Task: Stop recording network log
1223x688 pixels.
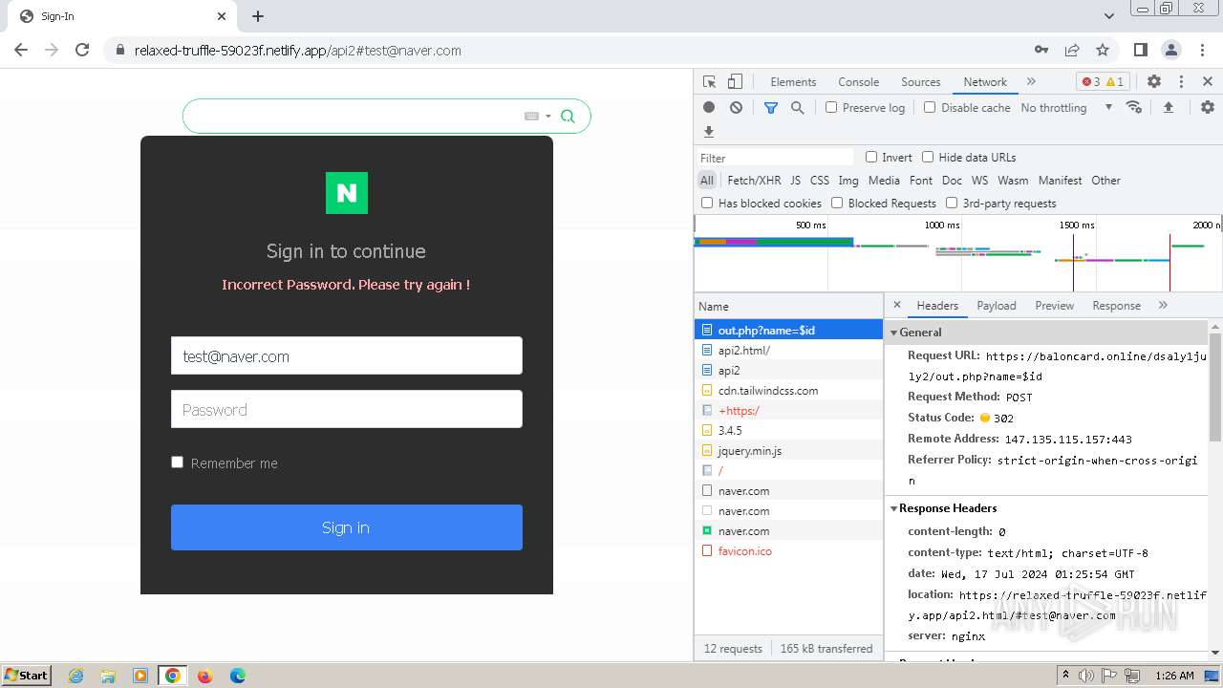Action: (709, 108)
